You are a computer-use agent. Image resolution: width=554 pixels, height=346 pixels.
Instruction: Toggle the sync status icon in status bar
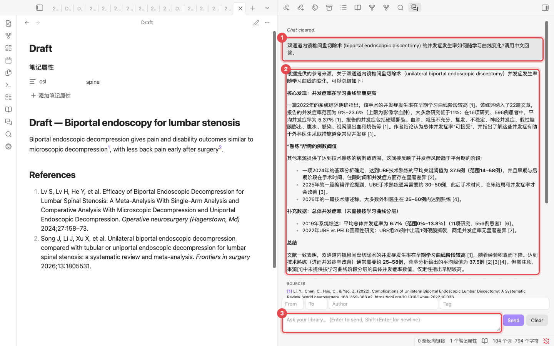click(x=546, y=341)
